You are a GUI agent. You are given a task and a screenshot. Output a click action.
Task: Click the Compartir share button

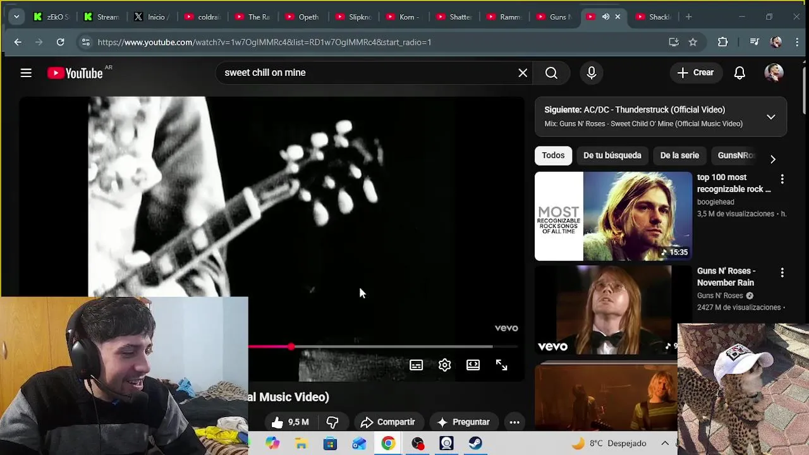[388, 422]
